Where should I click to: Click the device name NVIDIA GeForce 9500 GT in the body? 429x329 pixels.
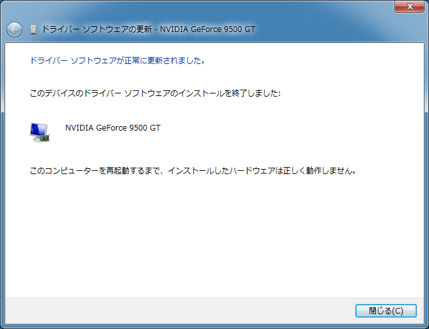[113, 127]
